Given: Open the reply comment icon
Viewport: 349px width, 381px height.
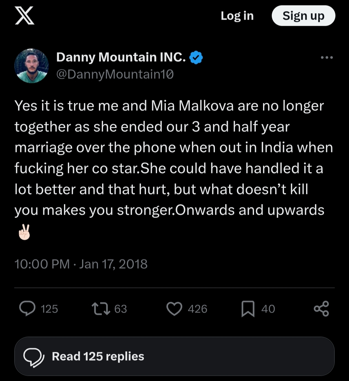Looking at the screenshot, I should pyautogui.click(x=27, y=309).
